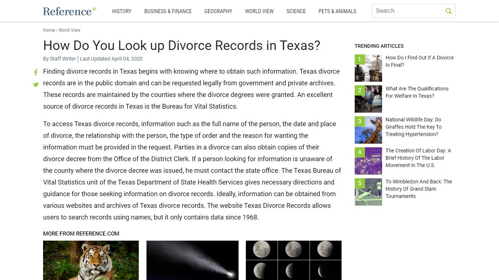Image resolution: width=499 pixels, height=280 pixels.
Task: Click trending article 4 purple thumbnail
Action: (368, 161)
